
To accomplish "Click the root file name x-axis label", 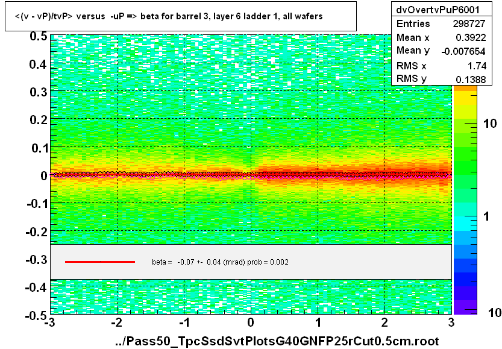I will pyautogui.click(x=277, y=341).
